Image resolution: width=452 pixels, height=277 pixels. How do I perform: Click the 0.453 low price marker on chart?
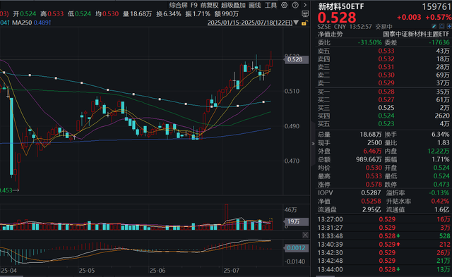[x=9, y=190]
